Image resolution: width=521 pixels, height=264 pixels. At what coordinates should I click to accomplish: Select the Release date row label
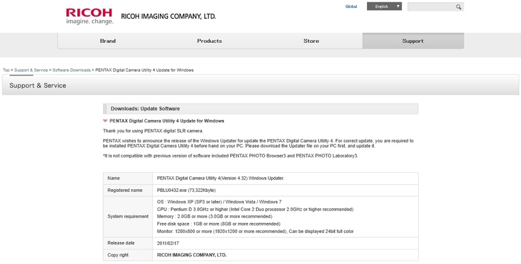pos(121,243)
